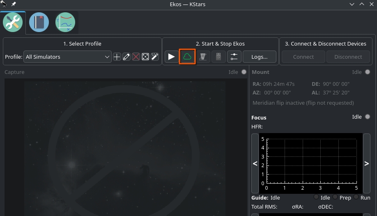Select the guide Run radio indicator
377x216 pixels.
pos(356,197)
